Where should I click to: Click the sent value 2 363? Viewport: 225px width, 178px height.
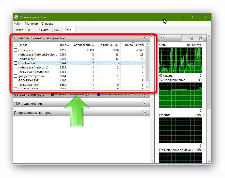coord(90,50)
